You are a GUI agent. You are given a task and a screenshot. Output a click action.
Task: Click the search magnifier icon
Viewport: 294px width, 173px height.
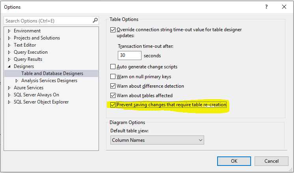(95, 21)
